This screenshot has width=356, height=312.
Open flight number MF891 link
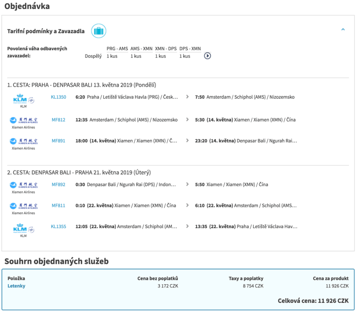(x=58, y=141)
